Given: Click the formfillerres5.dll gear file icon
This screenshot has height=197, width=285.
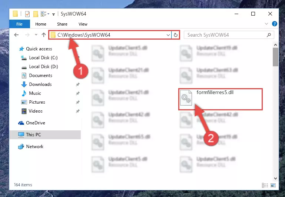Looking at the screenshot, I should (x=186, y=98).
